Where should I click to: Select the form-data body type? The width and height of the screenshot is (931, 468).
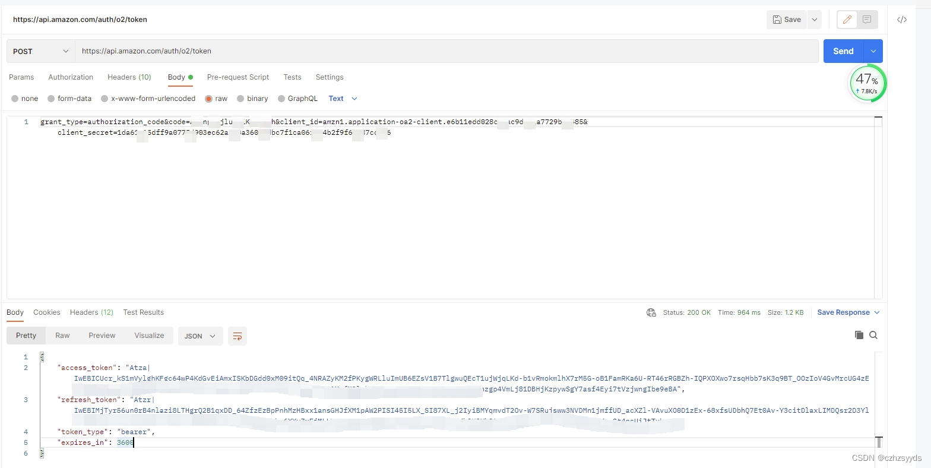[x=69, y=99]
